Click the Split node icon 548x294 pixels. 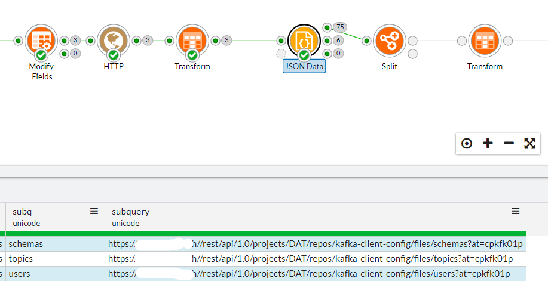point(389,41)
